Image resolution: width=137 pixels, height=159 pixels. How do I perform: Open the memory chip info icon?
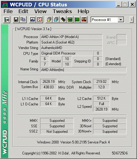pos(63,19)
